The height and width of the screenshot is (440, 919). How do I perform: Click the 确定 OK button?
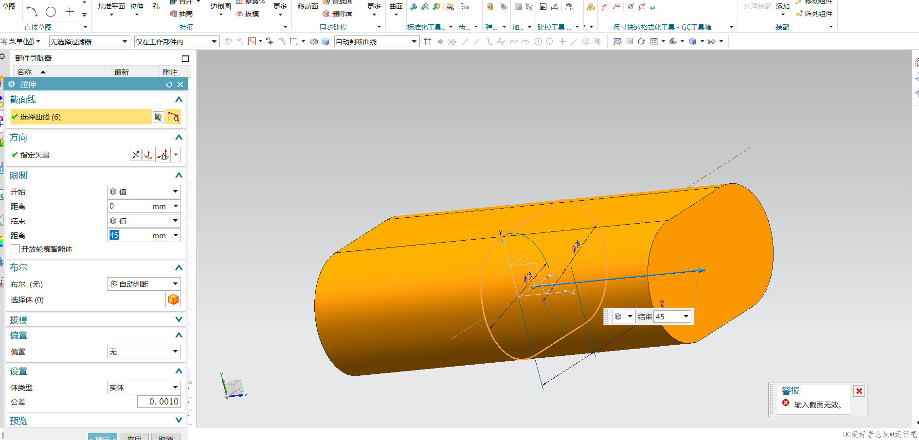point(103,437)
